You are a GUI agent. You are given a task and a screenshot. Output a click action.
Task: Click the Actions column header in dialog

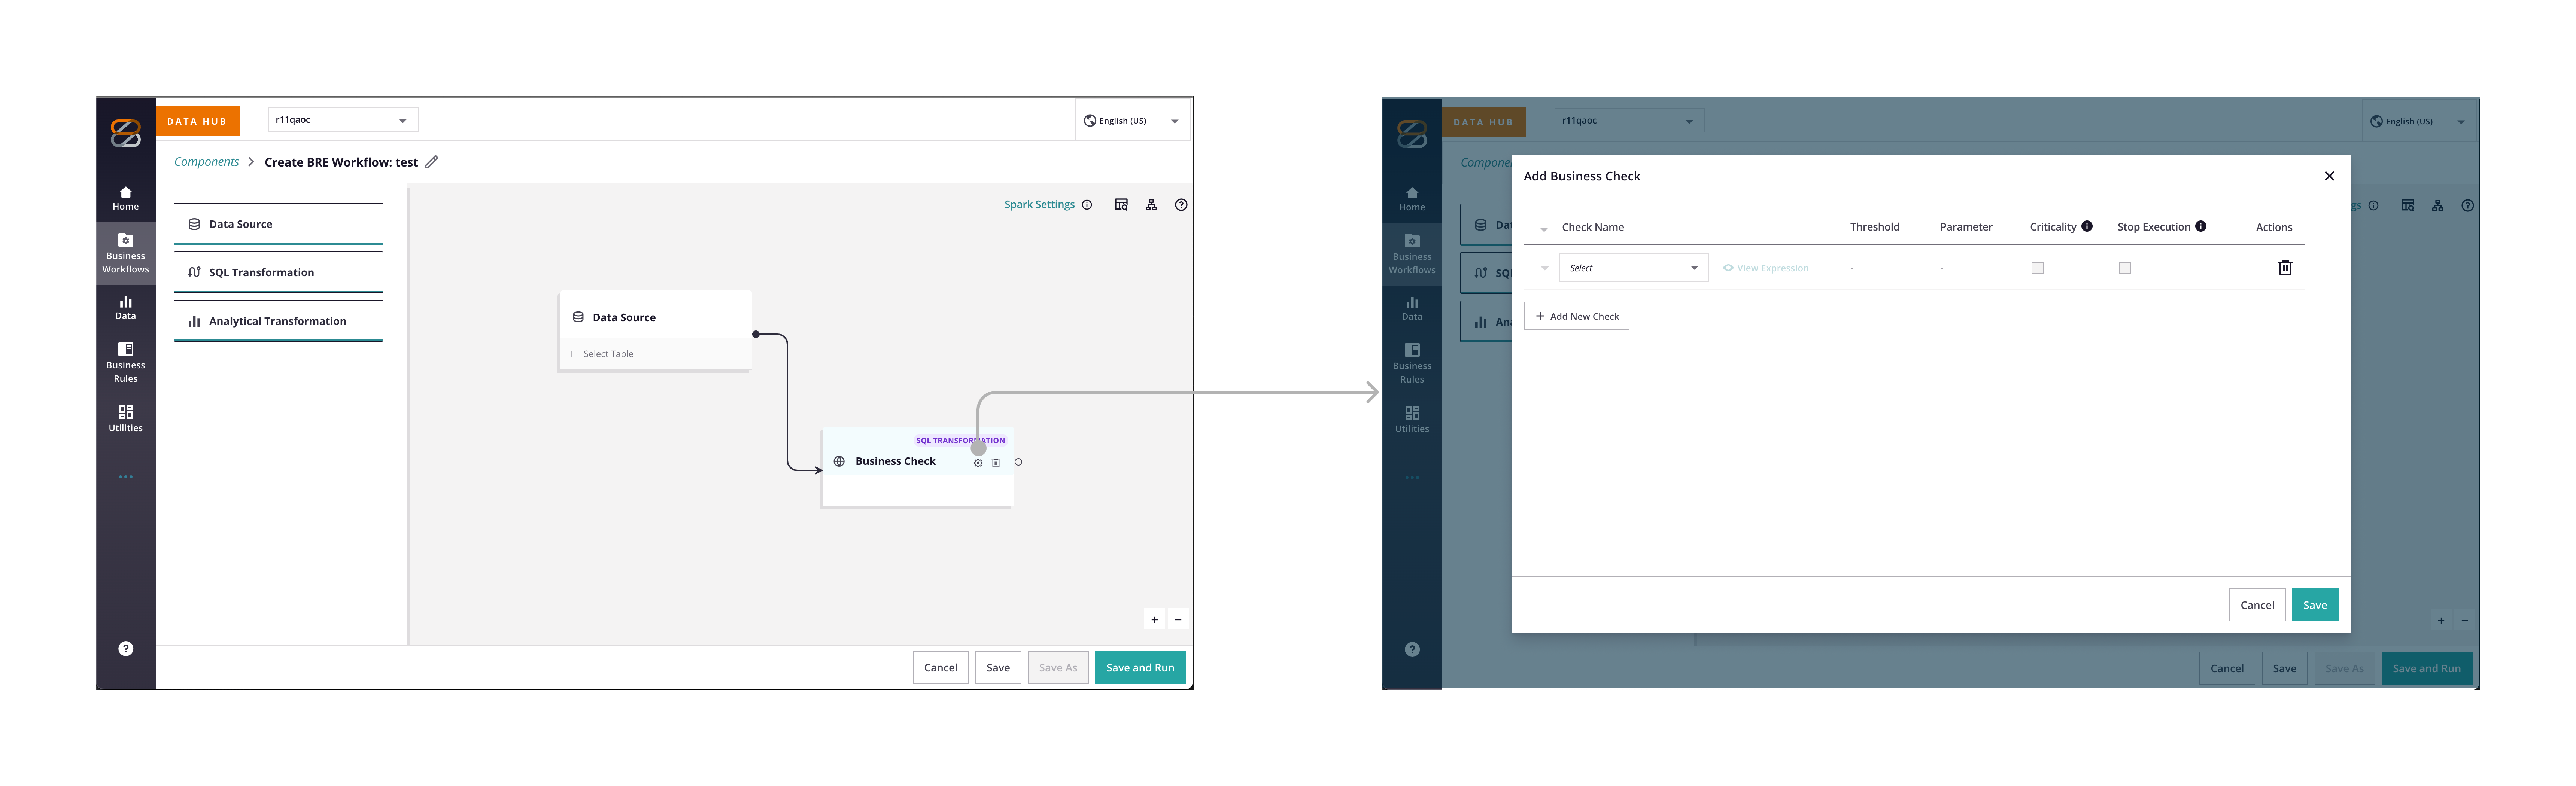pyautogui.click(x=2274, y=227)
